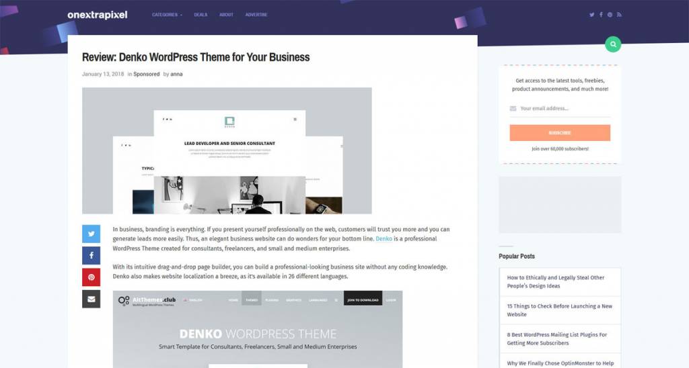This screenshot has width=689, height=368.
Task: Open the Sponsored category link
Action: pos(146,74)
